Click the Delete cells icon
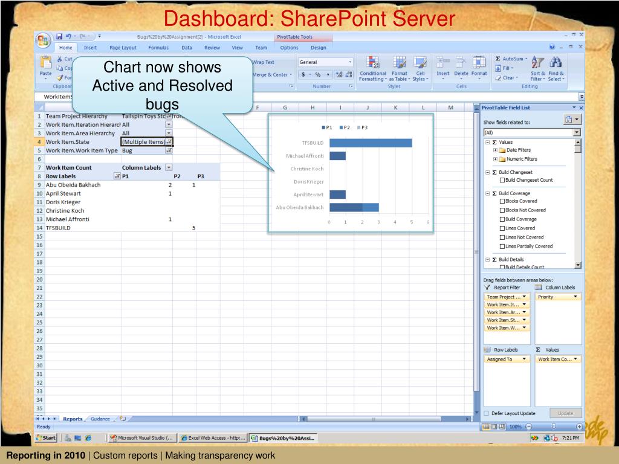Image resolution: width=619 pixels, height=464 pixels. pos(461,62)
